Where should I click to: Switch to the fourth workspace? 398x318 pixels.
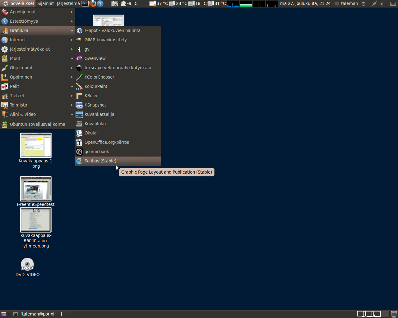click(385, 314)
